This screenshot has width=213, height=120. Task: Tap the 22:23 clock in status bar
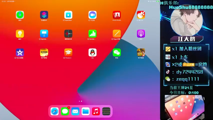pyautogui.click(x=4, y=1)
